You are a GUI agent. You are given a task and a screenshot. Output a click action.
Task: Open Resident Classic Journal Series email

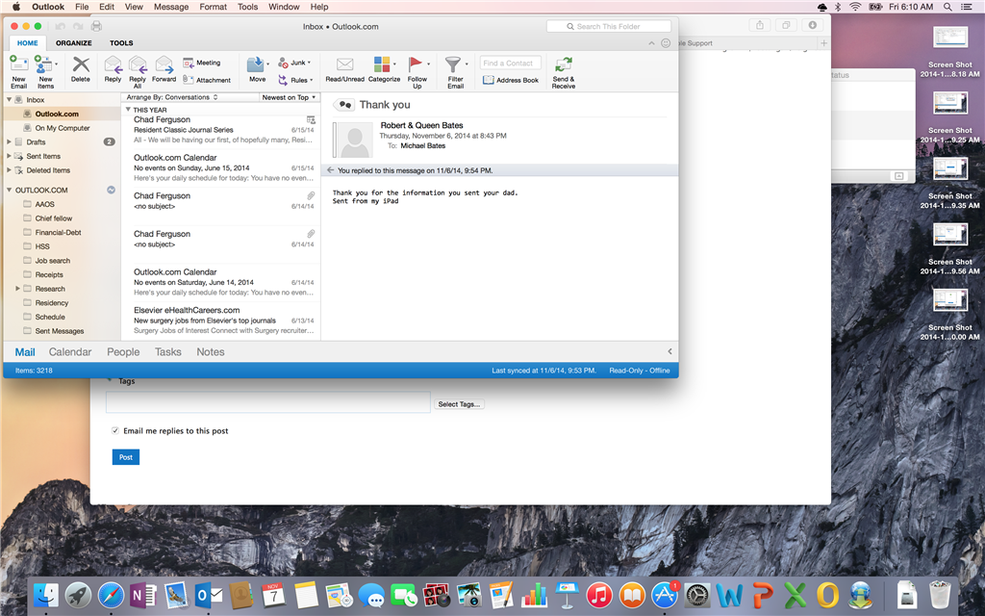click(x=221, y=130)
